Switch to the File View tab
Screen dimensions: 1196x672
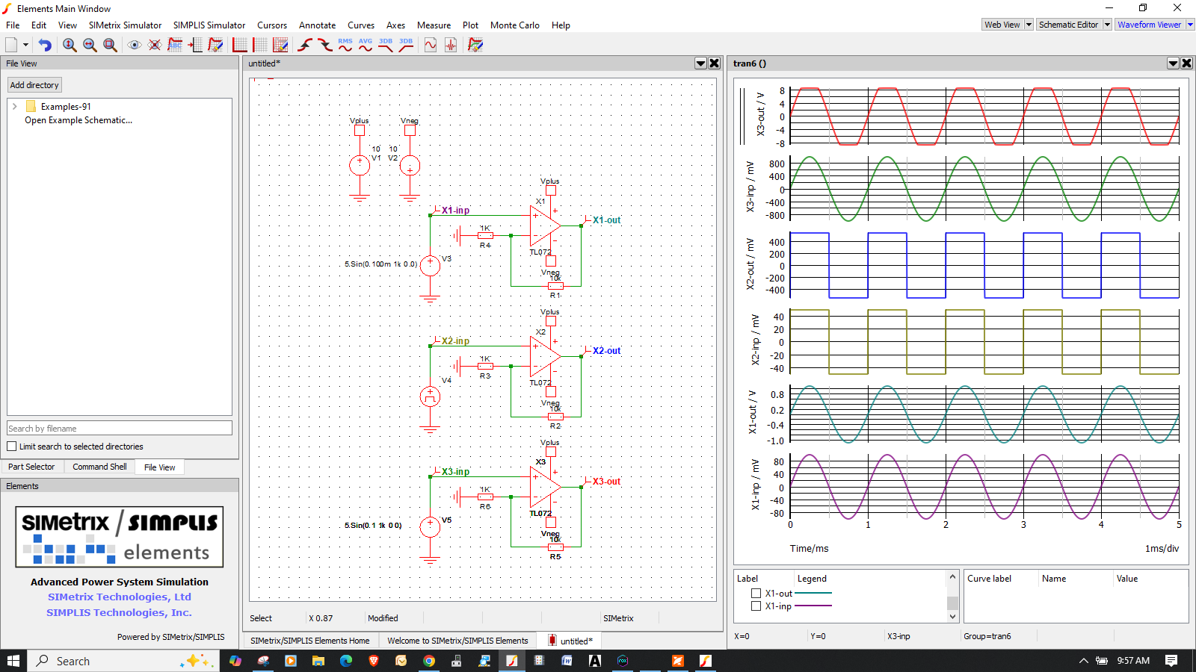[x=159, y=467]
